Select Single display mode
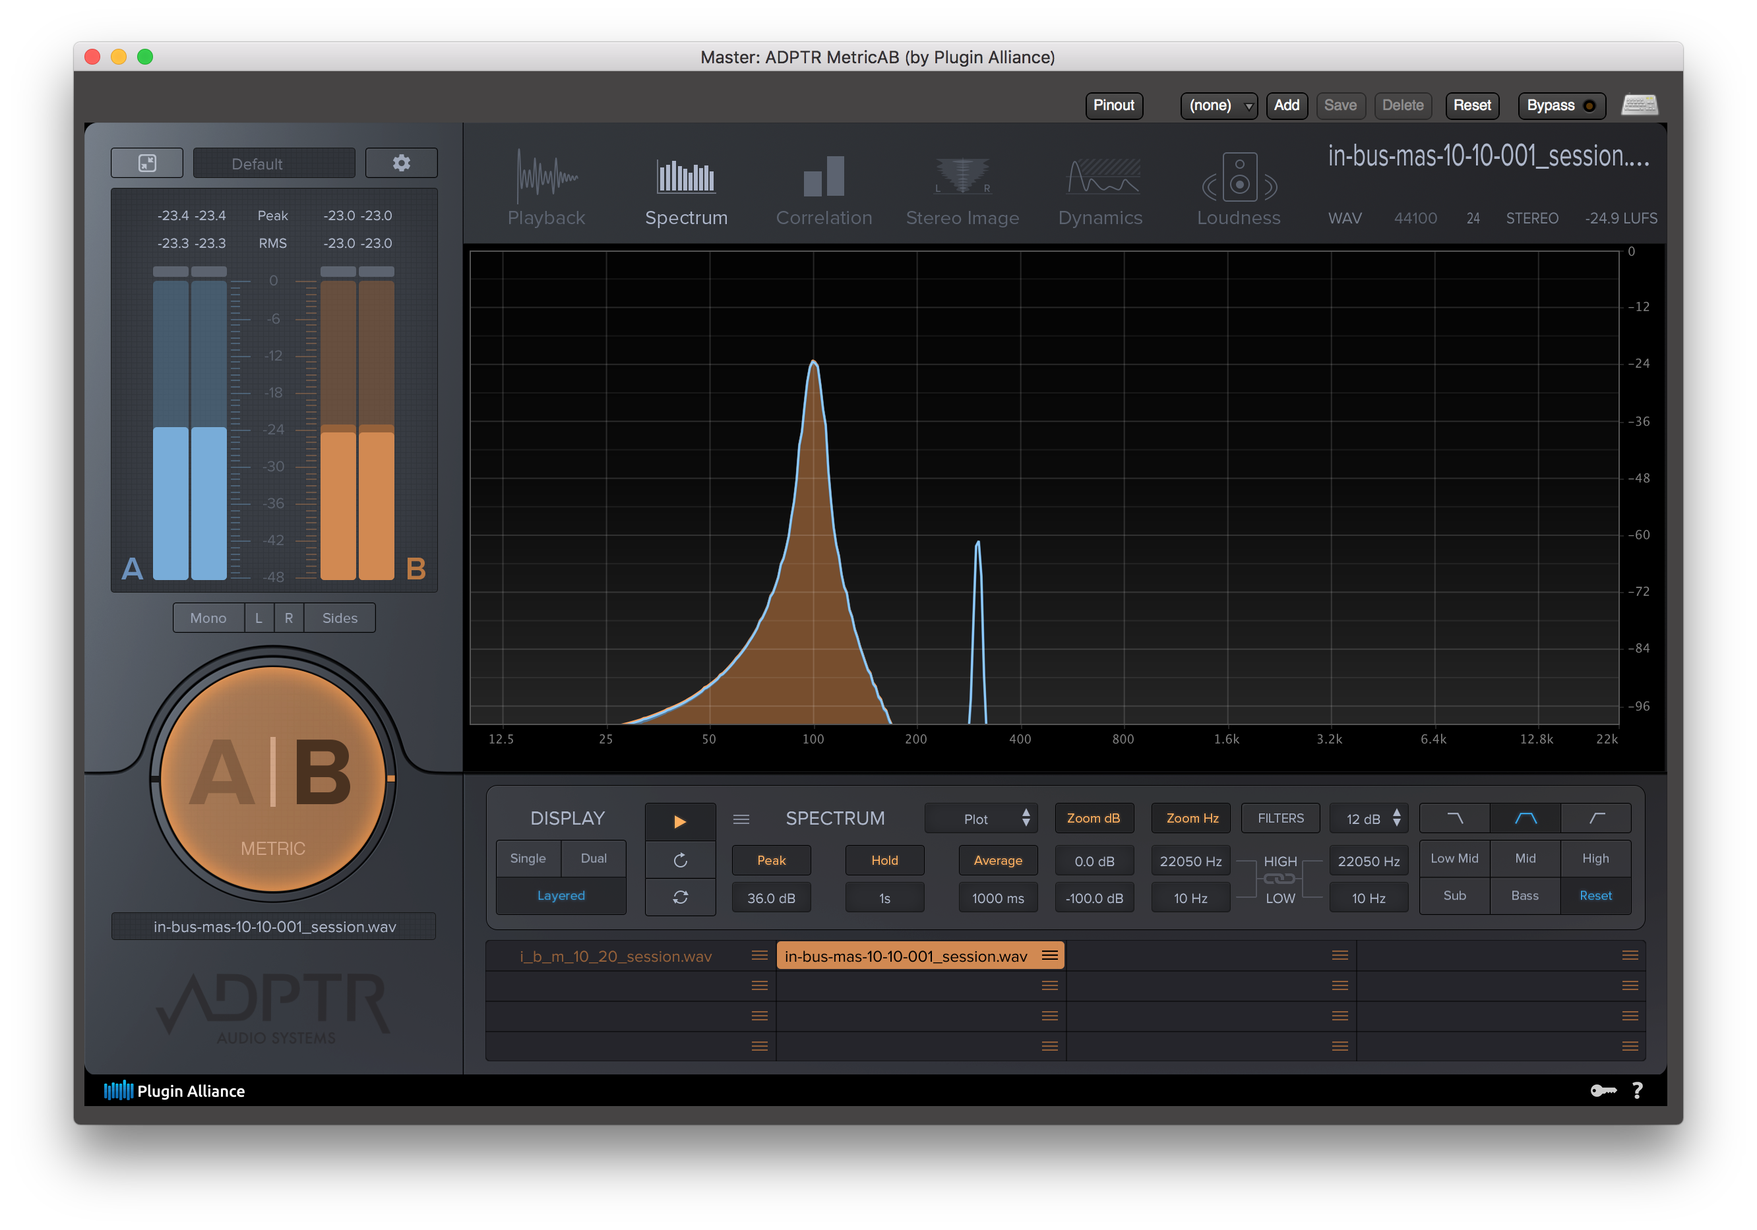 tap(528, 858)
